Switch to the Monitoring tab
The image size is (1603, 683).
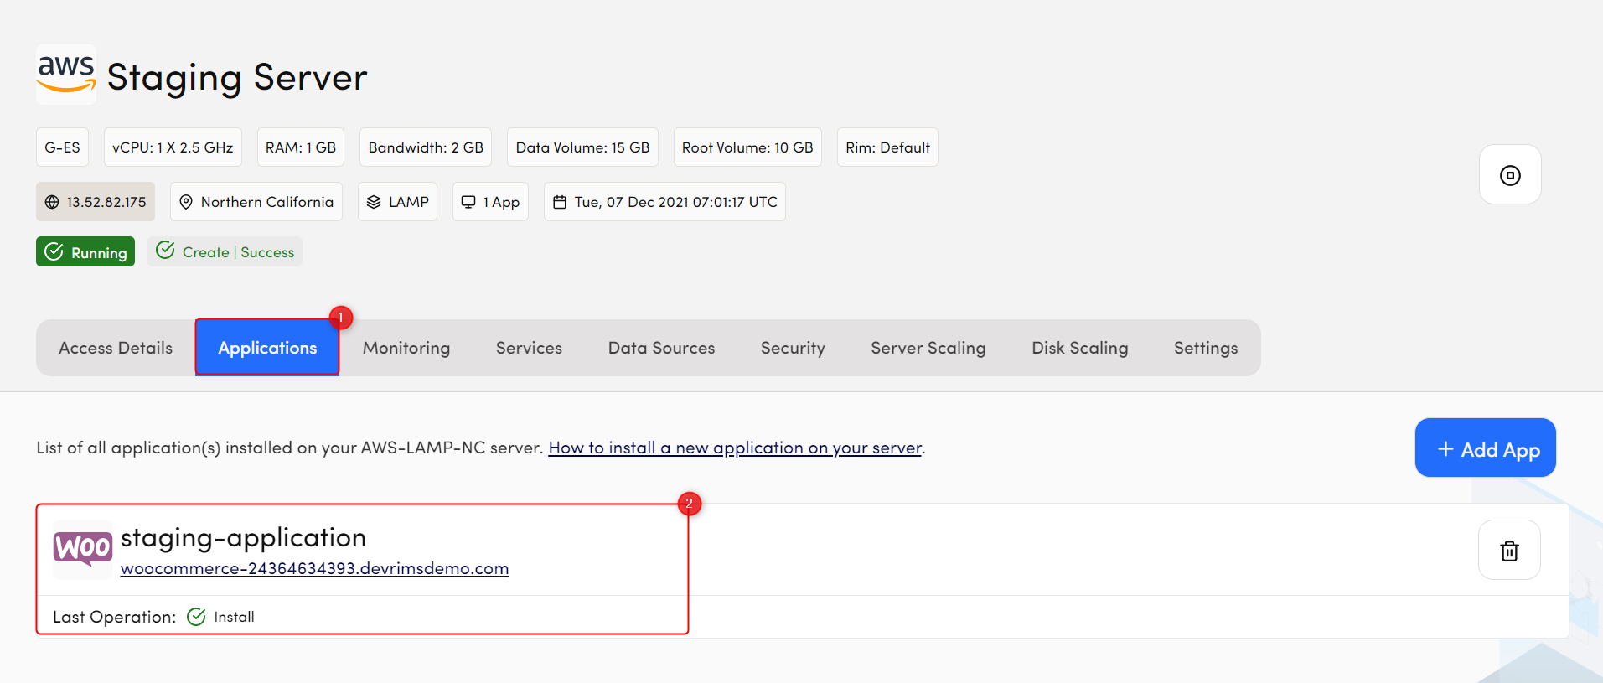(406, 348)
